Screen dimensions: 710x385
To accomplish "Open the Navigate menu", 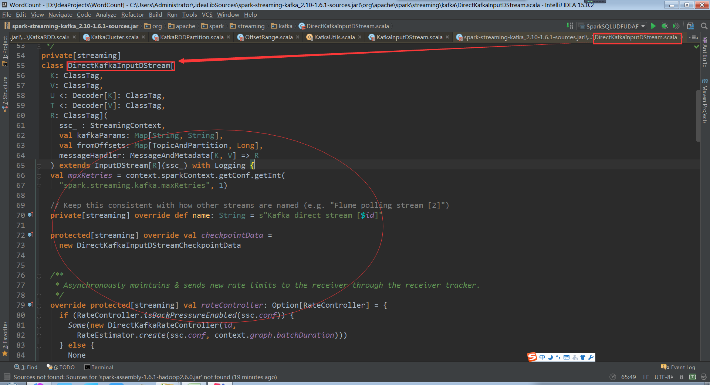I will (x=60, y=14).
